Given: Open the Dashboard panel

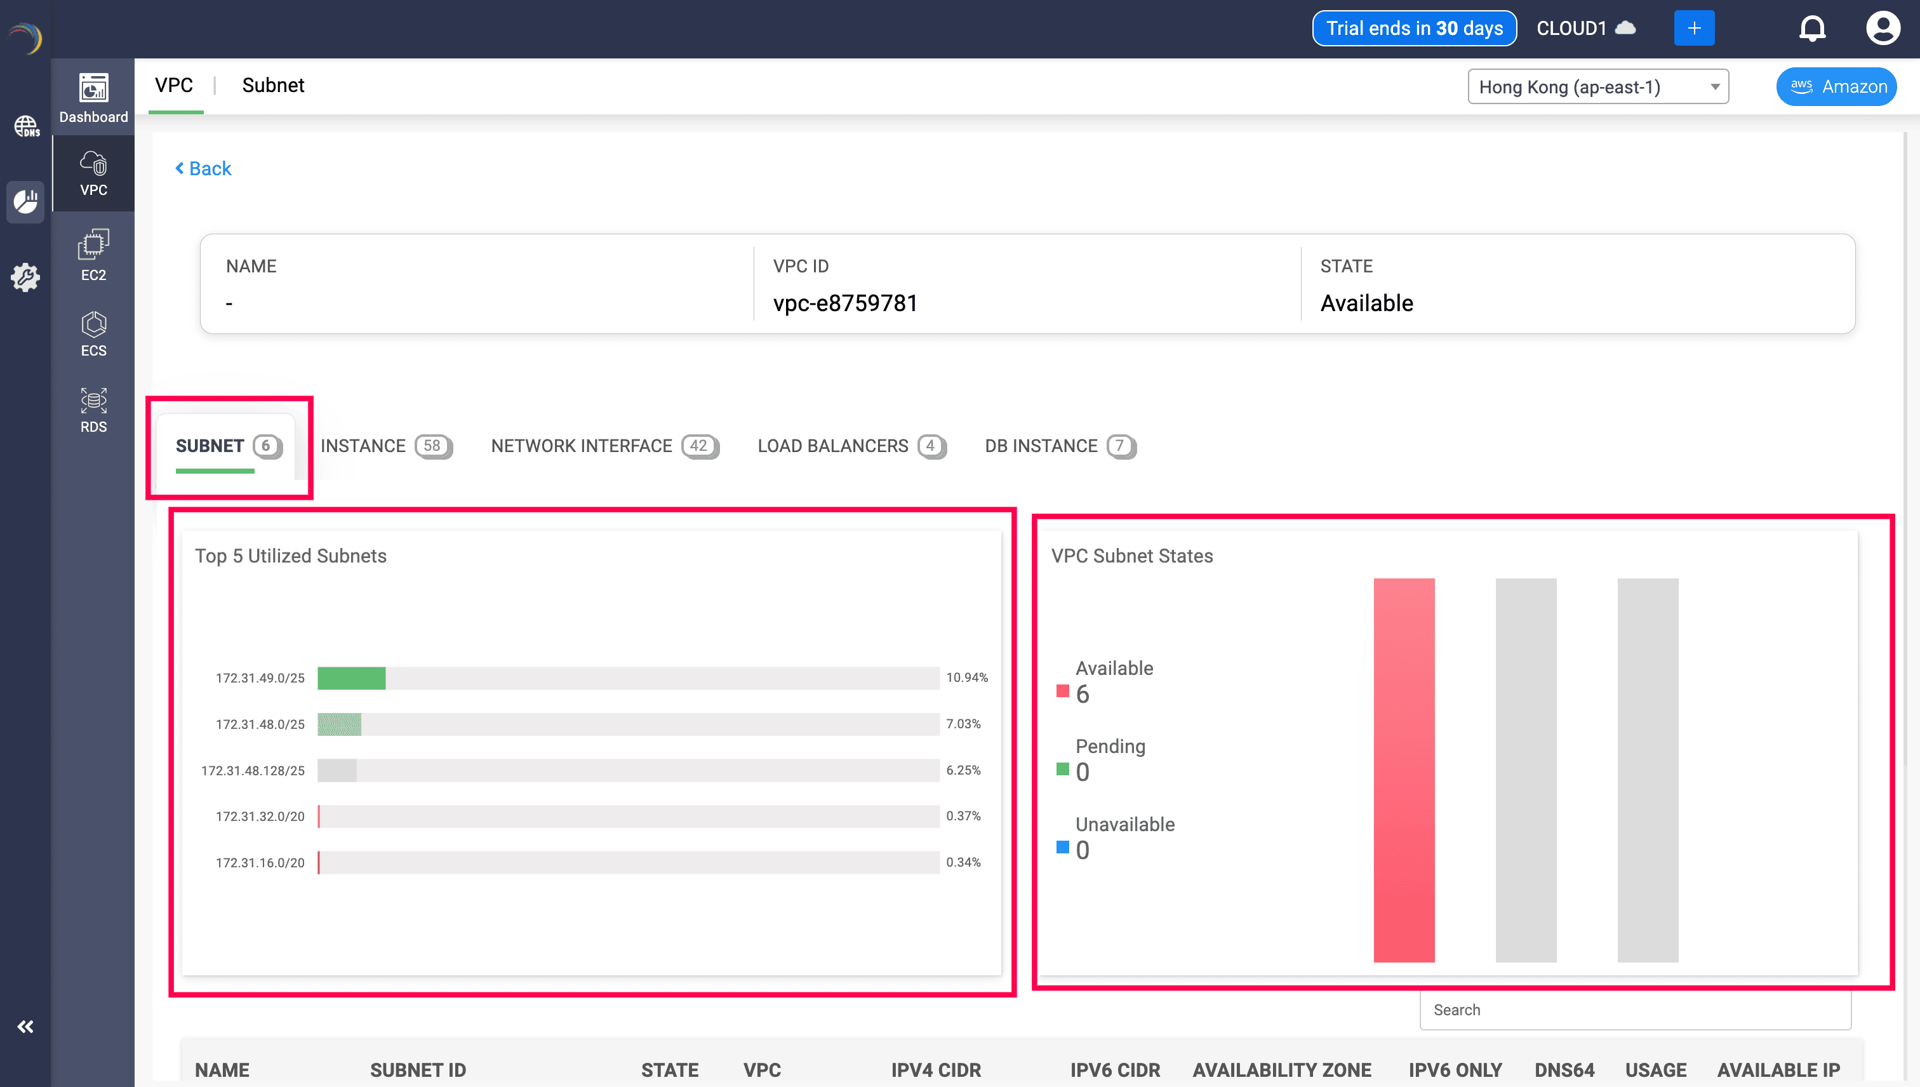Looking at the screenshot, I should [93, 97].
